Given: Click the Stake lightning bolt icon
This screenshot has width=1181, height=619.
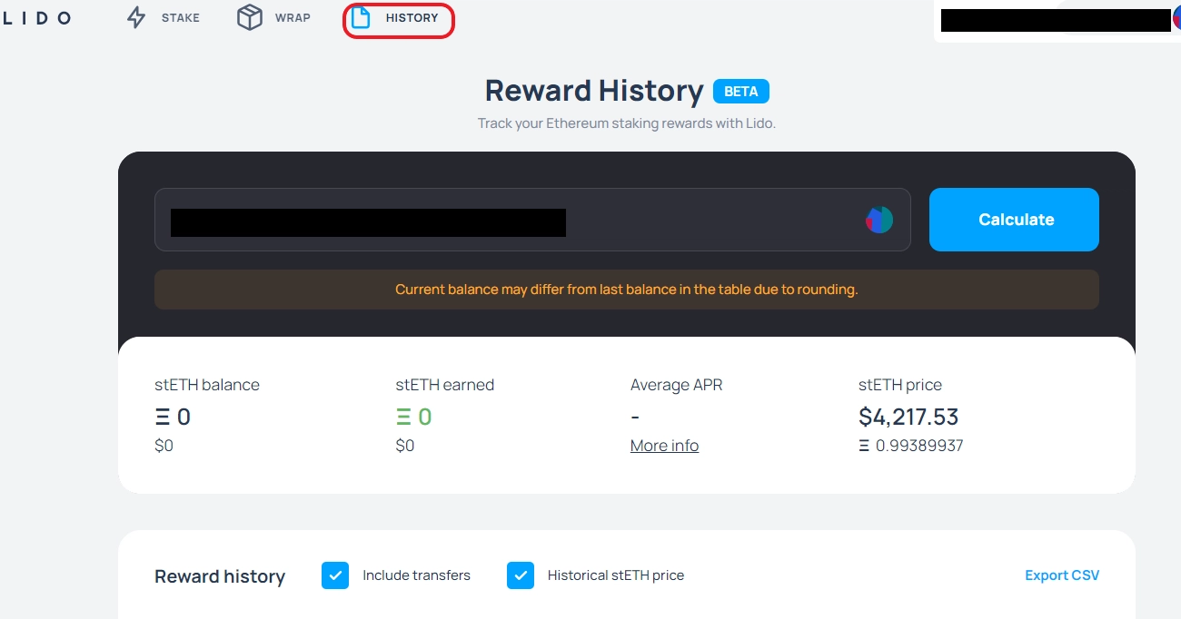Looking at the screenshot, I should pos(136,18).
